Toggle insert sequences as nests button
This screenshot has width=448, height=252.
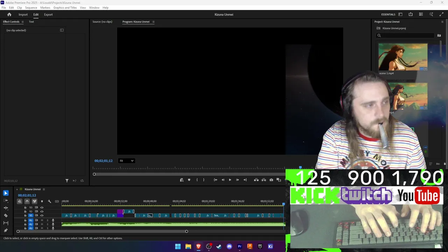(20, 201)
